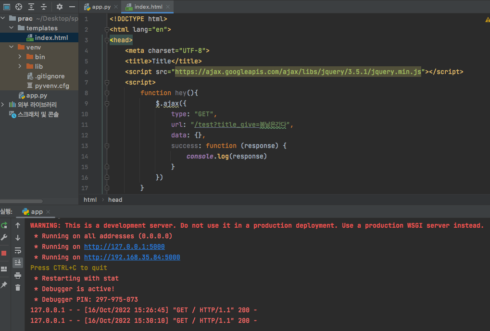The image size is (490, 331).
Task: Restore layout icon in run panel
Action: [4, 269]
